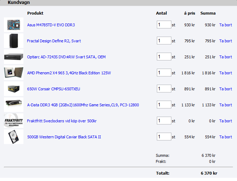Viewport: 237px width, 181px height.
Task: Remove Fraktfritt Sweclockers item with Ta bort
Action: [x=225, y=121]
